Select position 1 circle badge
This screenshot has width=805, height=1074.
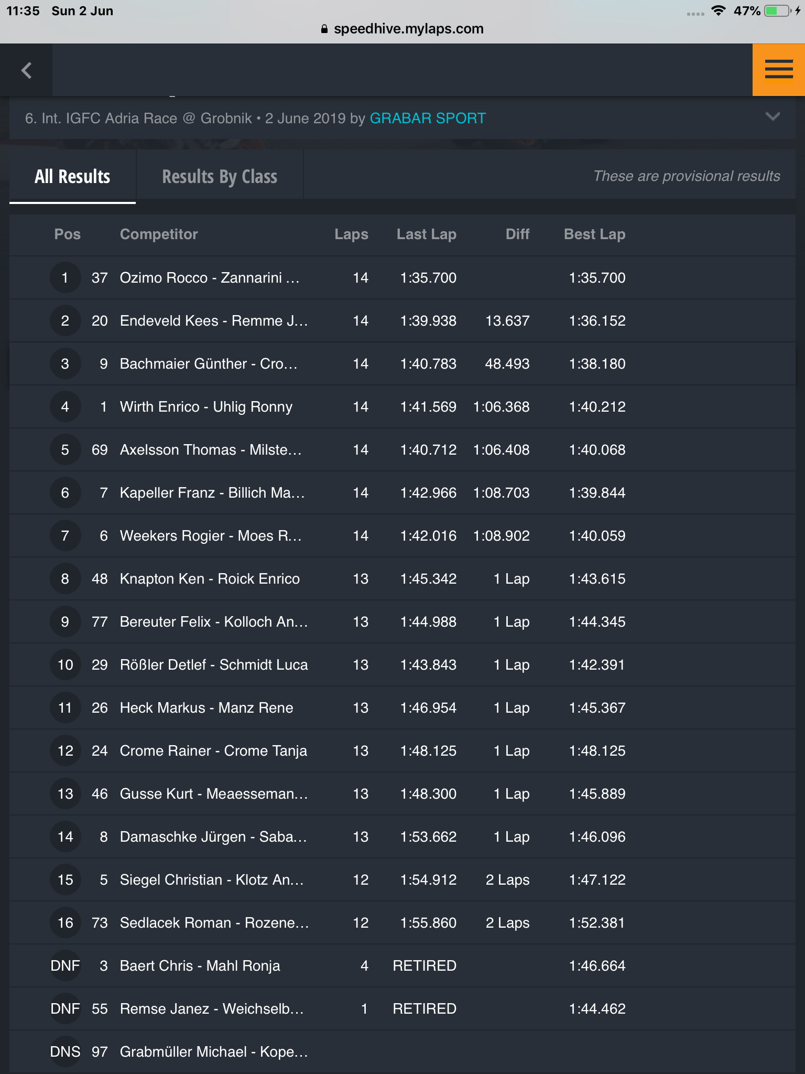(x=65, y=277)
